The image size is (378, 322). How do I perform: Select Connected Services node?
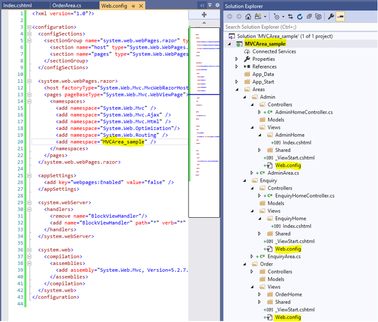[x=274, y=51]
